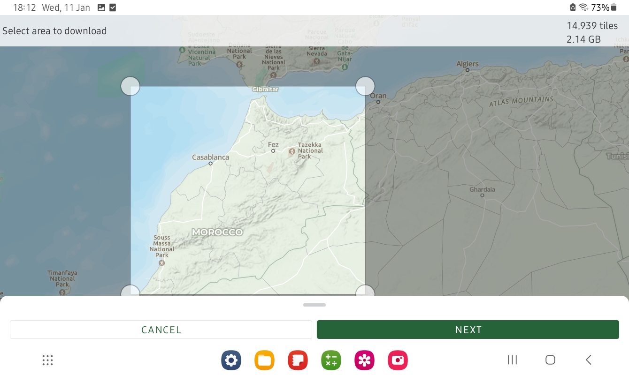Tap the Casablanca city marker

pyautogui.click(x=210, y=164)
